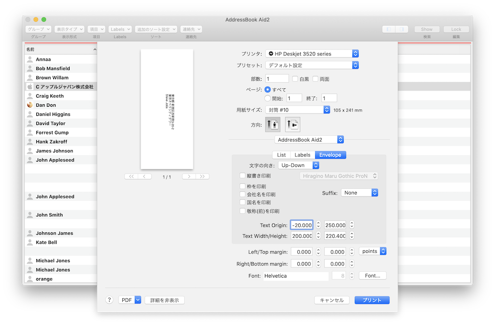Click the envelope preview thumbnail
This screenshot has width=495, height=323.
pos(167,109)
